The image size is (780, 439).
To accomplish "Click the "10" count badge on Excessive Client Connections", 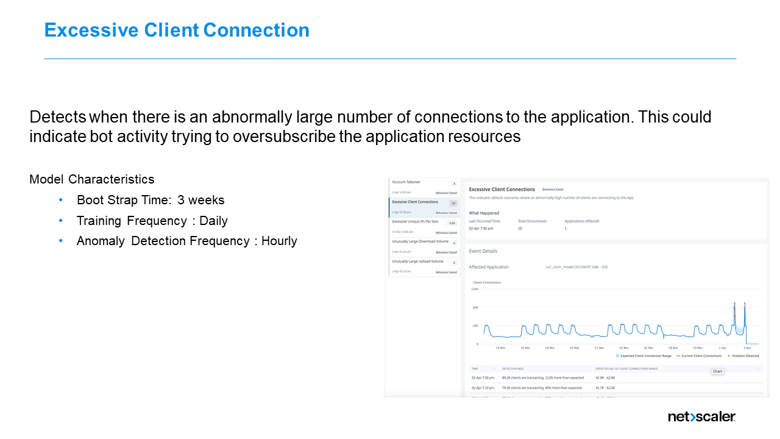I will click(x=453, y=203).
